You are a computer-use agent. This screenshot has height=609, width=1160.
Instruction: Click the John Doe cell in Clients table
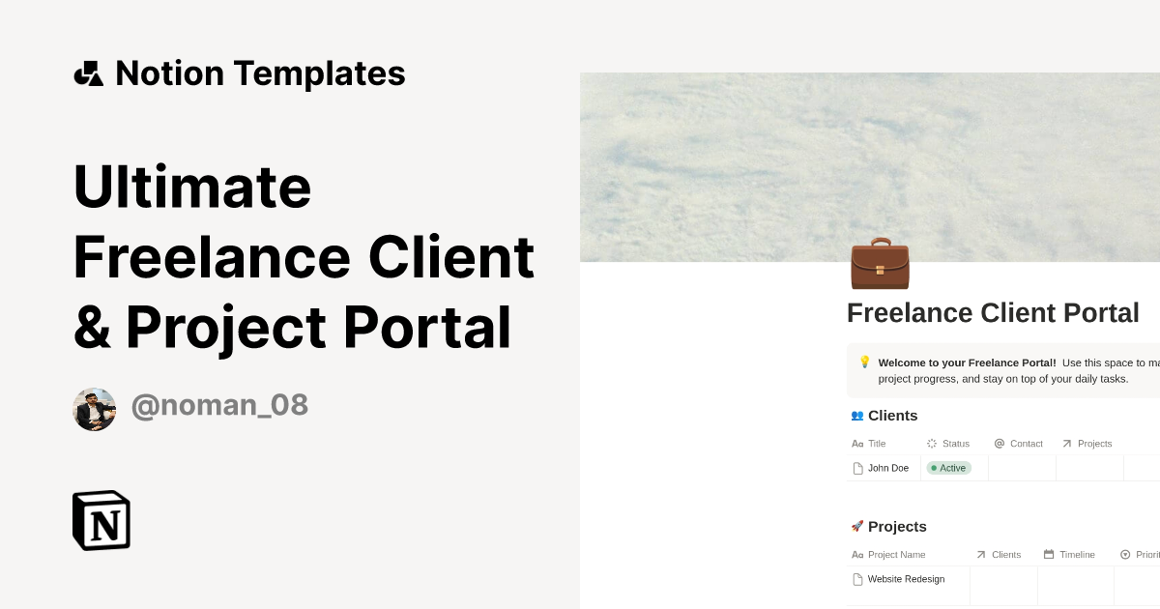(887, 468)
